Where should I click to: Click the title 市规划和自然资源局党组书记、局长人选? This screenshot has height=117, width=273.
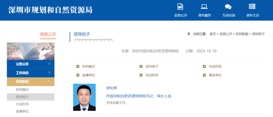coord(139,96)
